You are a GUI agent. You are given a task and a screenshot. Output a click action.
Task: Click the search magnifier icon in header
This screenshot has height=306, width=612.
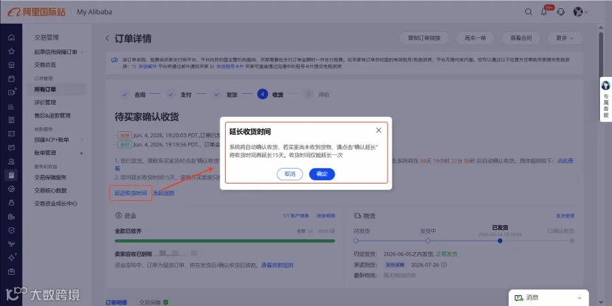(528, 12)
